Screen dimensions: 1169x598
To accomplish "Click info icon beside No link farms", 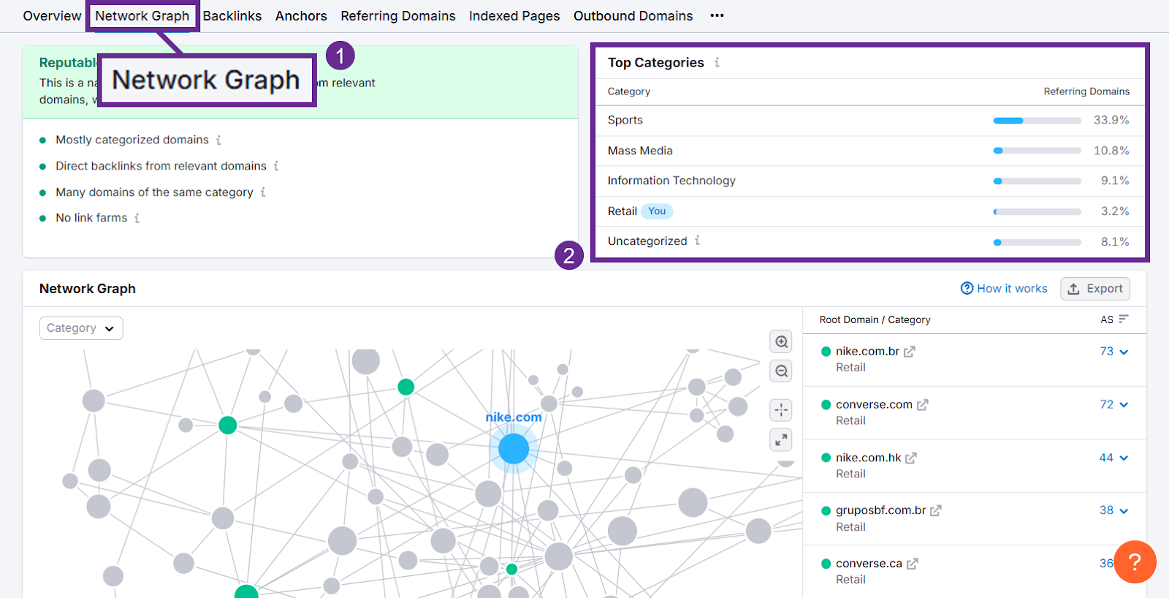I will (x=137, y=218).
